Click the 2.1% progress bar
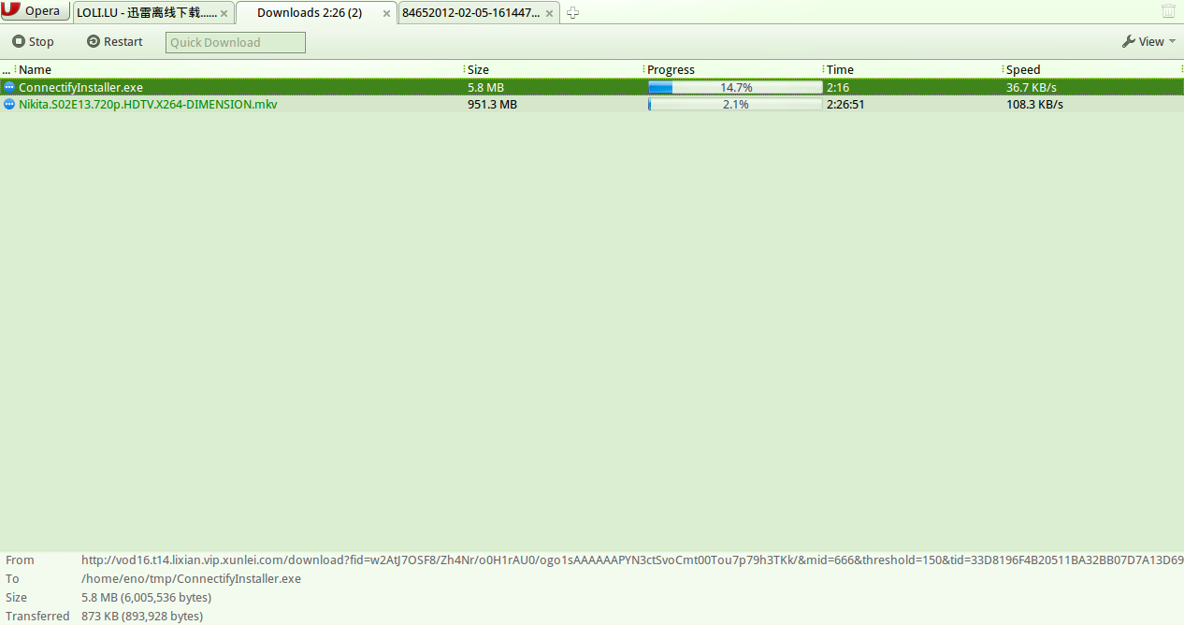Image resolution: width=1184 pixels, height=625 pixels. [735, 104]
